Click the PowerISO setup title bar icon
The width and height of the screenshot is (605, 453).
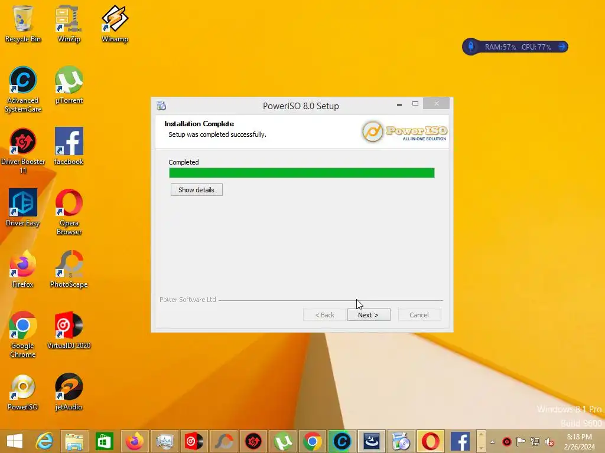[x=161, y=106]
